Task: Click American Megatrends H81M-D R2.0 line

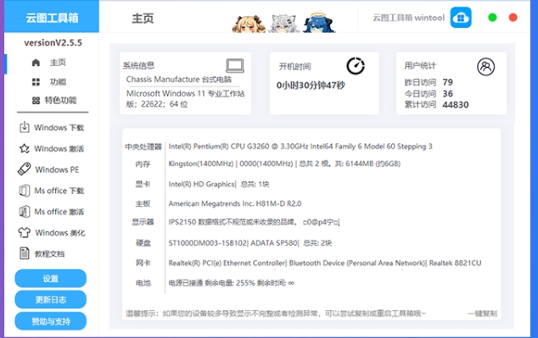Action: click(x=235, y=204)
